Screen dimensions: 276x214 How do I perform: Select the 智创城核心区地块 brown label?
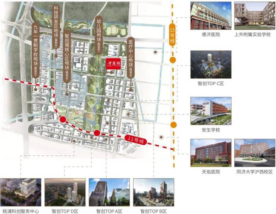coord(67,57)
